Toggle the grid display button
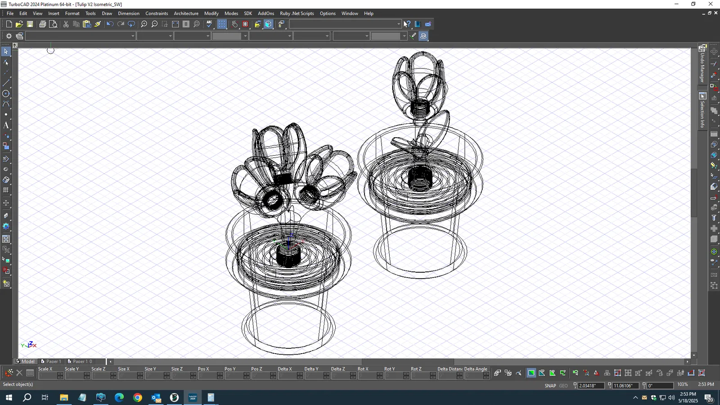Screen dimensions: 720x405 click(222, 24)
